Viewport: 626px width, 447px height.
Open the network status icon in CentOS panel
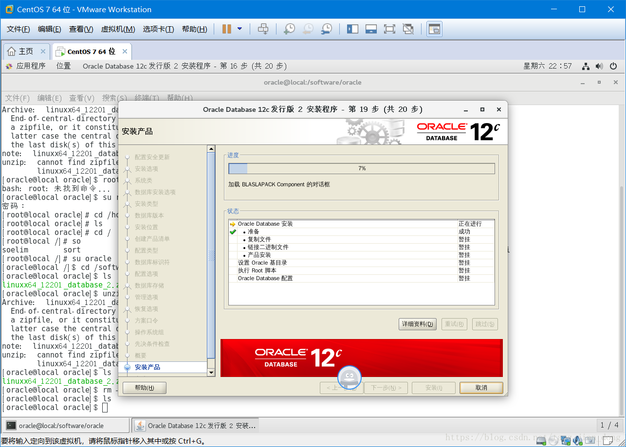click(586, 66)
